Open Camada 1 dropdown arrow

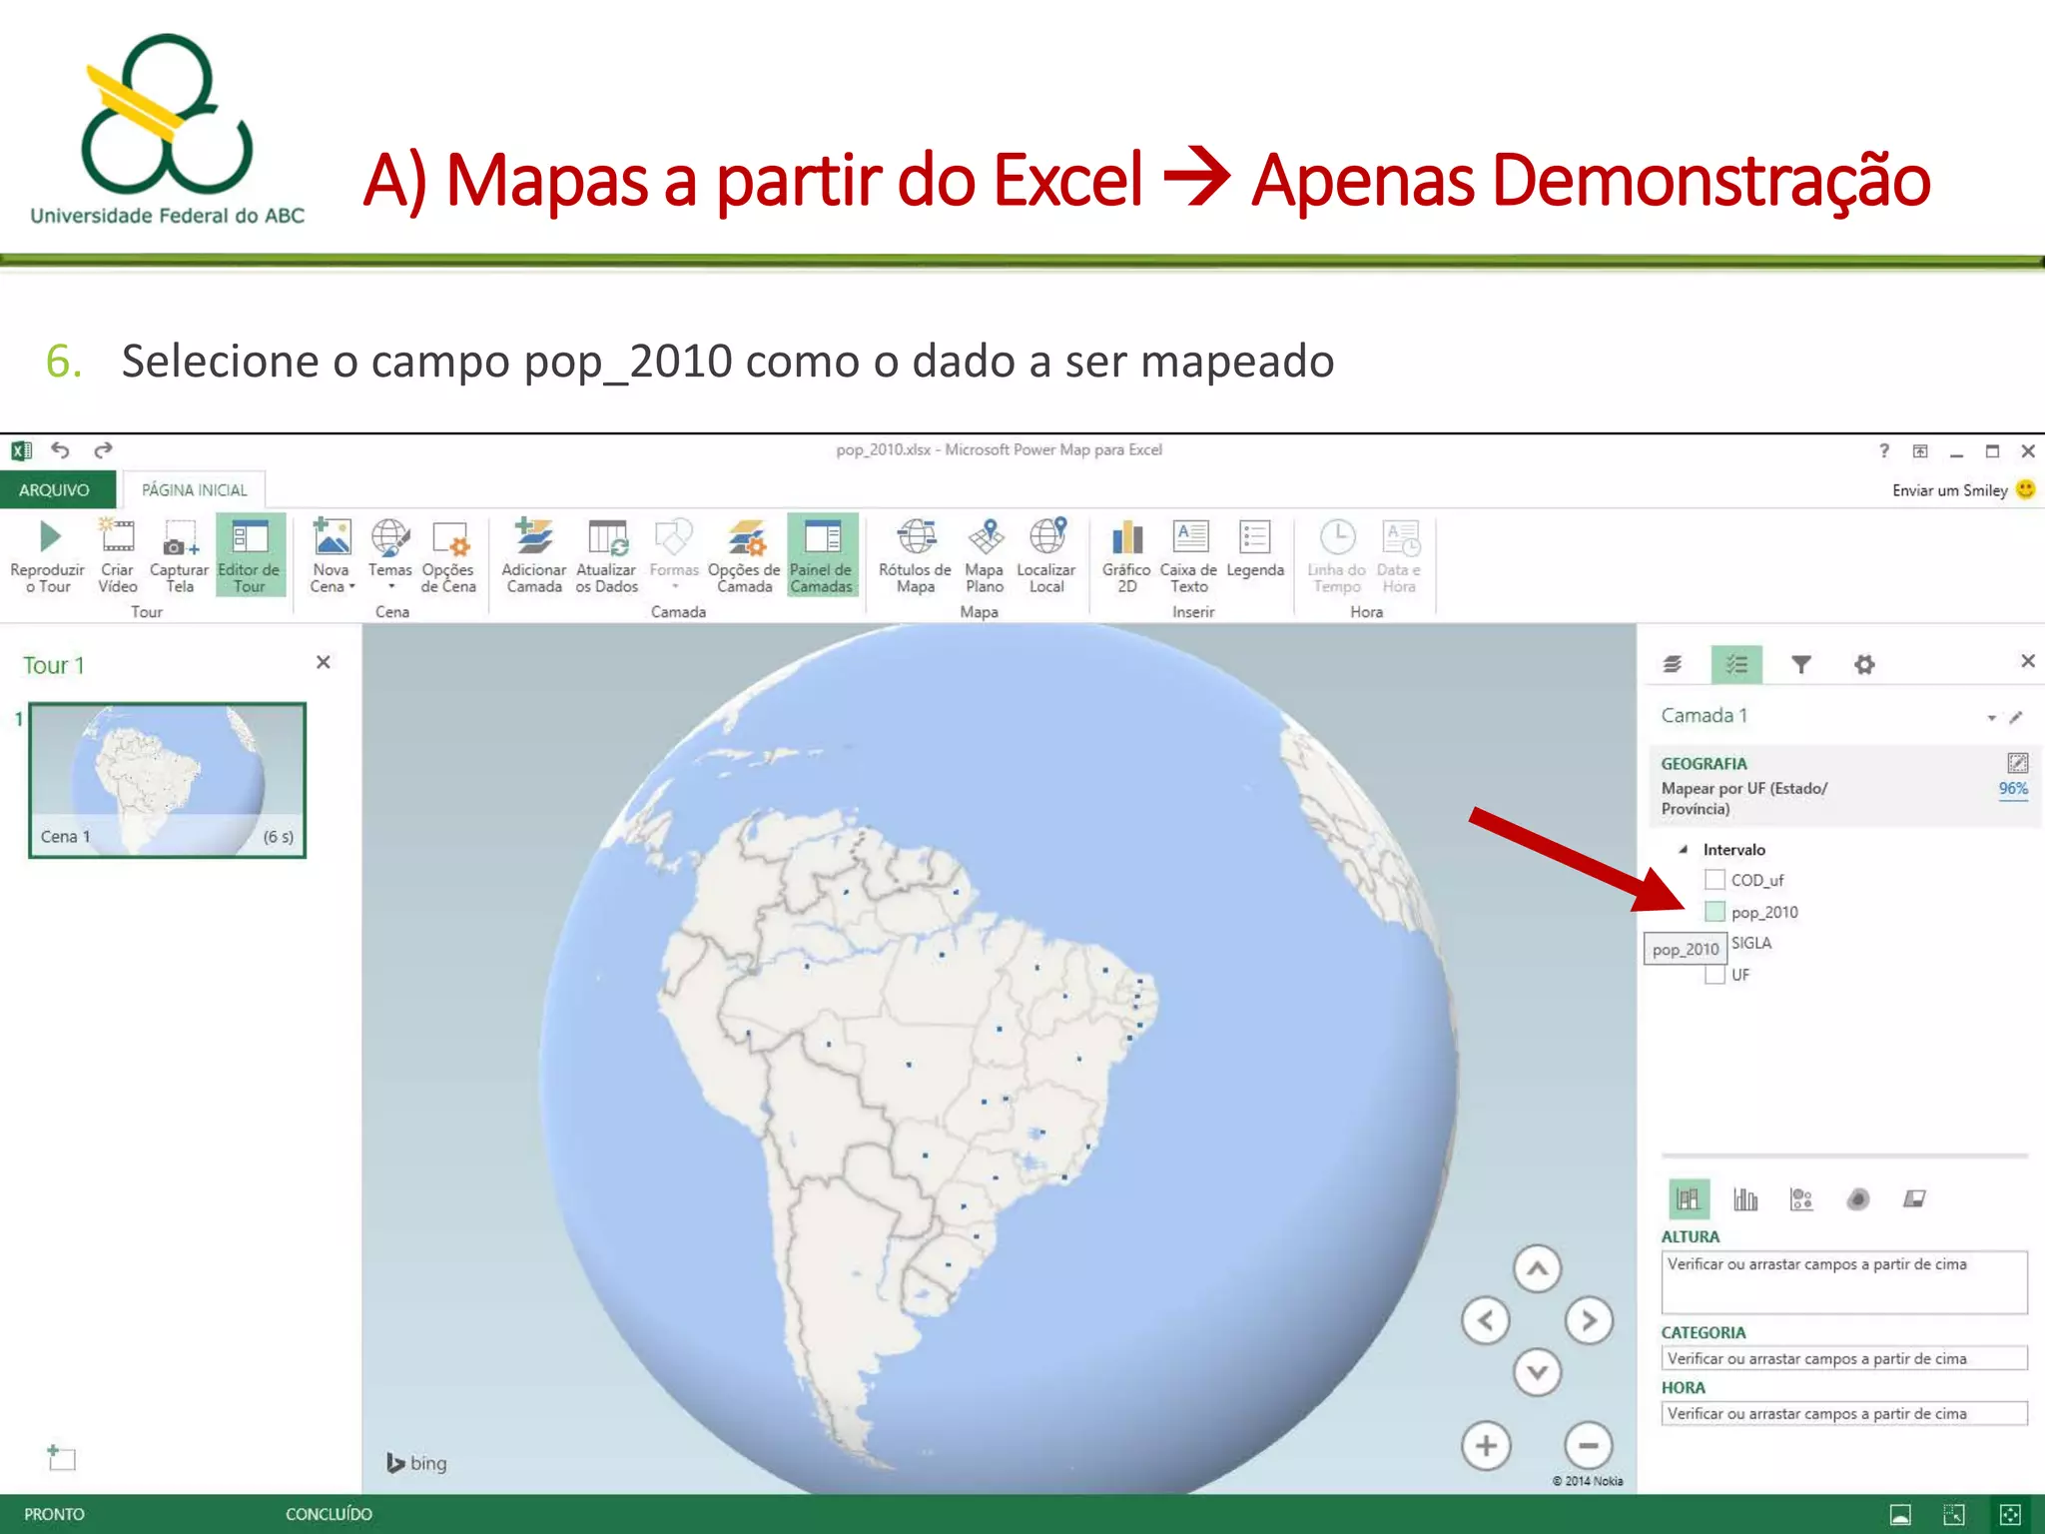1991,717
